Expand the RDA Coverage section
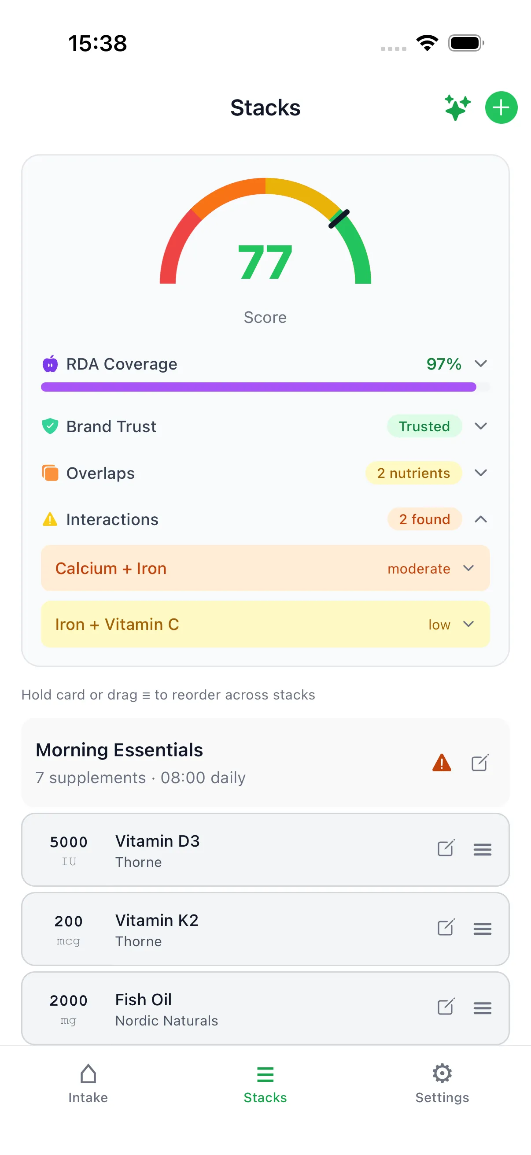 (481, 363)
